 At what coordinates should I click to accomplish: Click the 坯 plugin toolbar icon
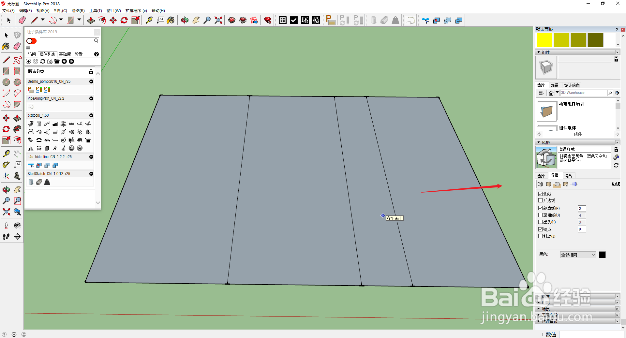[x=305, y=20]
